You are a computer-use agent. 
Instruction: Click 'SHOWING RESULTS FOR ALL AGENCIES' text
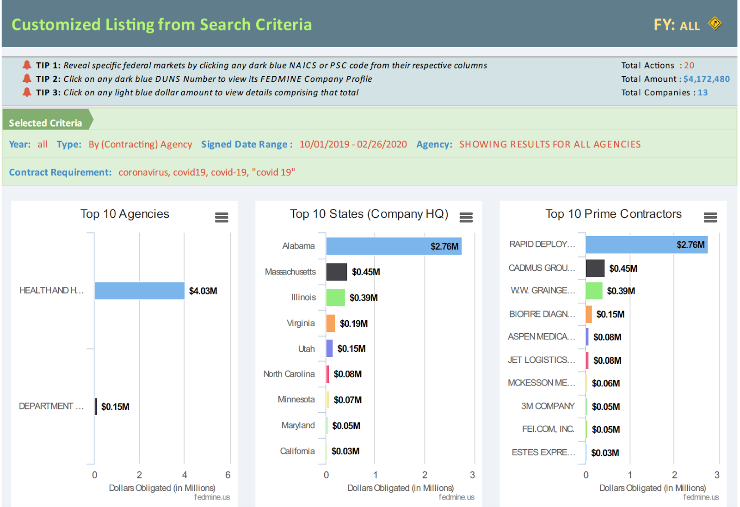550,144
